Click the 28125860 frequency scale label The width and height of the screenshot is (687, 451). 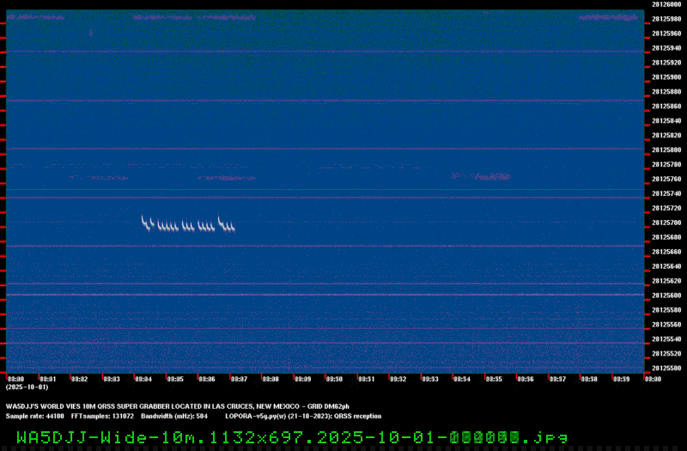[666, 106]
